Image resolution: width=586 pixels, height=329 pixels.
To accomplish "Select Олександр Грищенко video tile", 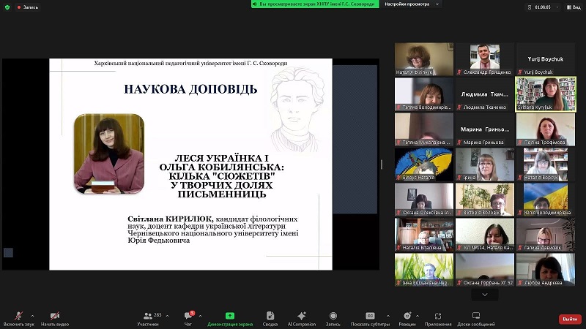I will (485, 59).
